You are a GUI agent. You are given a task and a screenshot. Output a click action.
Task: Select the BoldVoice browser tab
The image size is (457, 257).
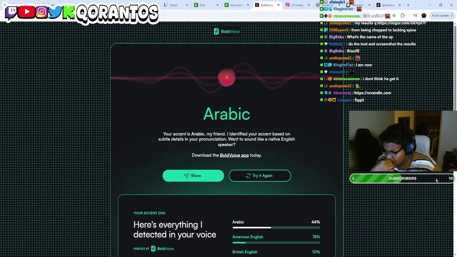click(x=267, y=5)
